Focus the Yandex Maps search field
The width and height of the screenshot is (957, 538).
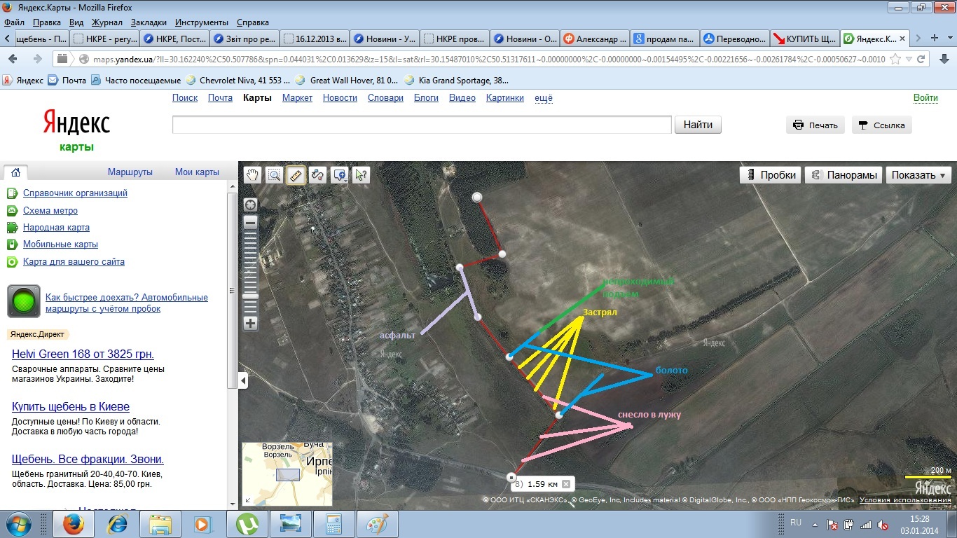pyautogui.click(x=422, y=125)
